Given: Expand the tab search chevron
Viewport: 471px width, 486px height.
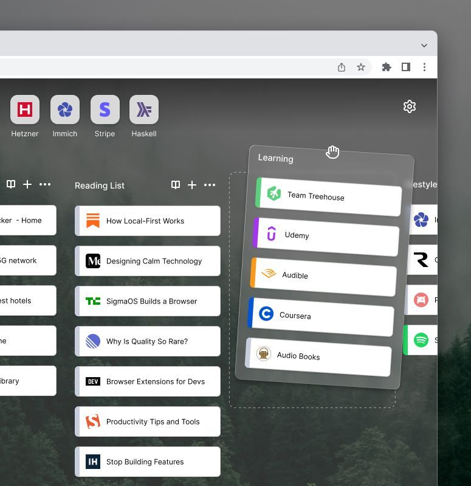Looking at the screenshot, I should pos(424,46).
